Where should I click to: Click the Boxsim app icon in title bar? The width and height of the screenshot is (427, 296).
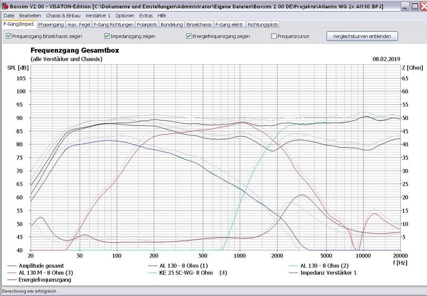click(x=4, y=5)
